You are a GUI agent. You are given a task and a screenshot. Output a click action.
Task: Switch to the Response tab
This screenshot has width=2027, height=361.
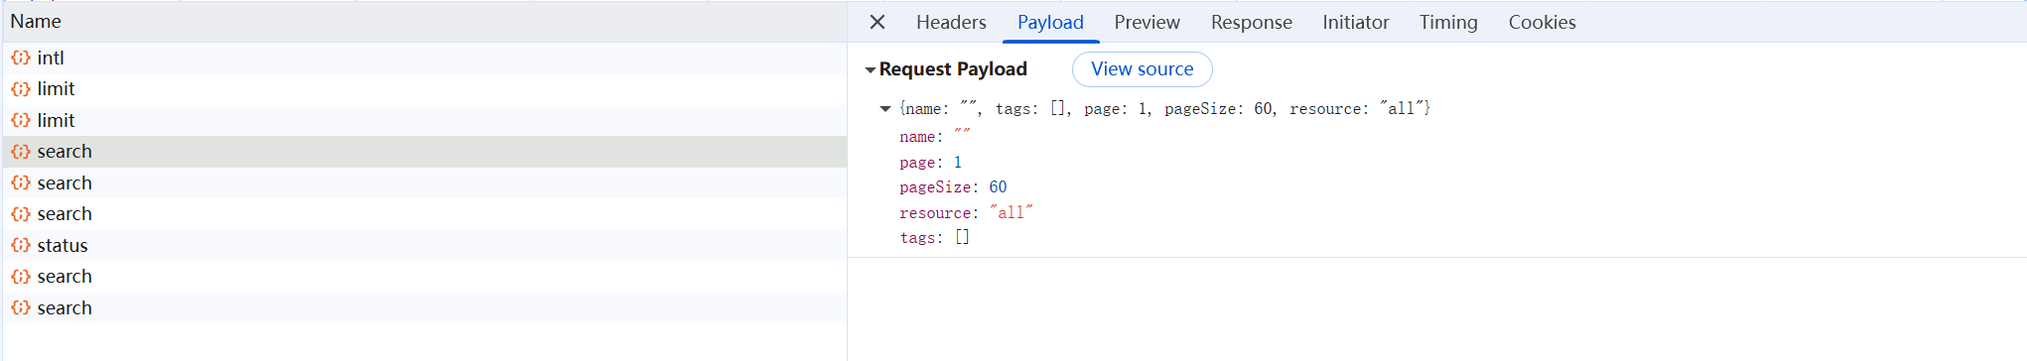pos(1251,22)
